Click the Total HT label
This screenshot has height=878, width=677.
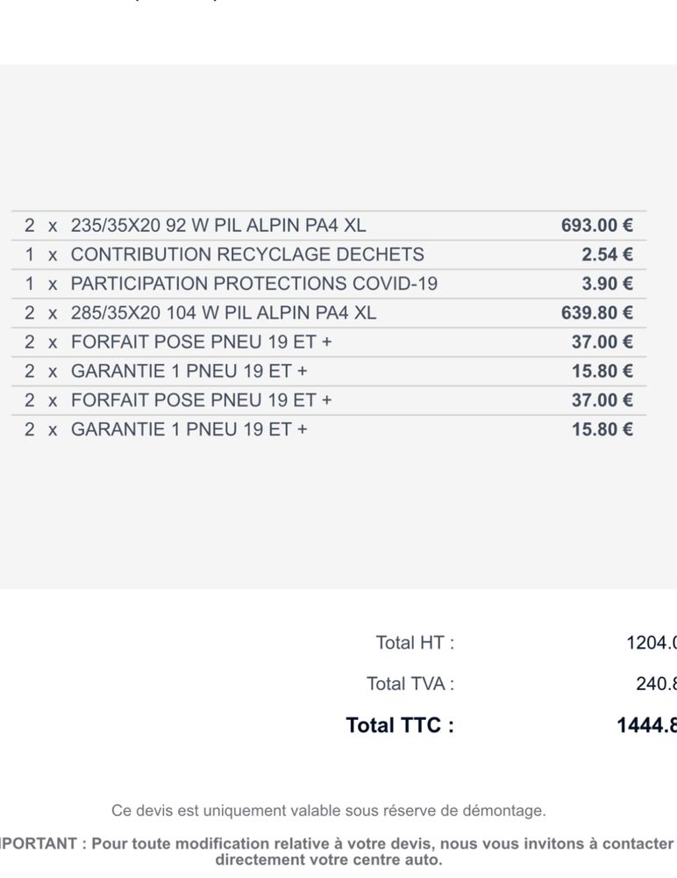[415, 643]
